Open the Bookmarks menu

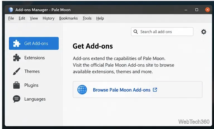[68, 18]
